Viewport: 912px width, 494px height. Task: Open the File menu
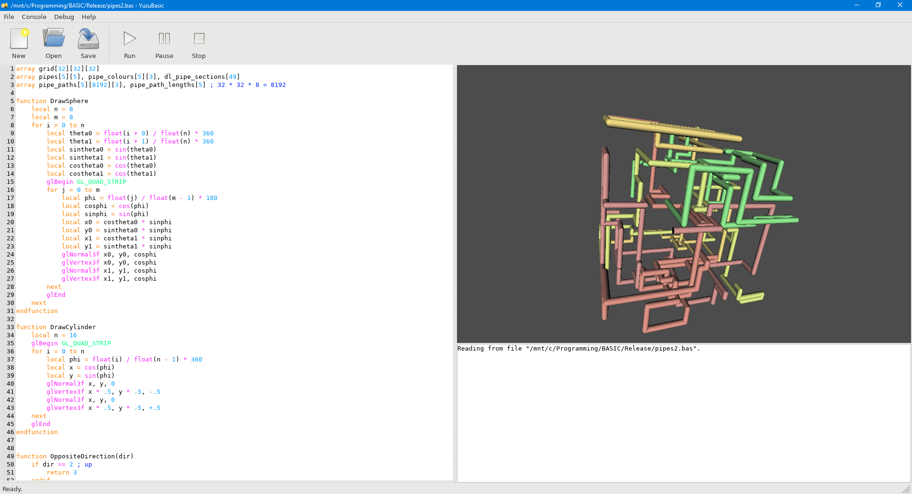pyautogui.click(x=9, y=17)
